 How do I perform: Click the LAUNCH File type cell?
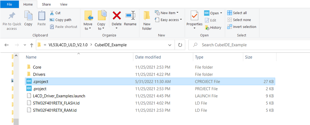(206, 96)
